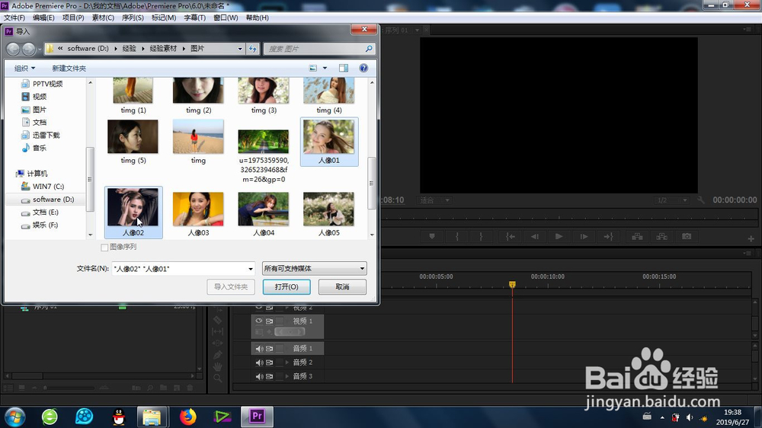Screen dimensions: 762x428
Task: Select the Slip tool
Action: (x=218, y=331)
